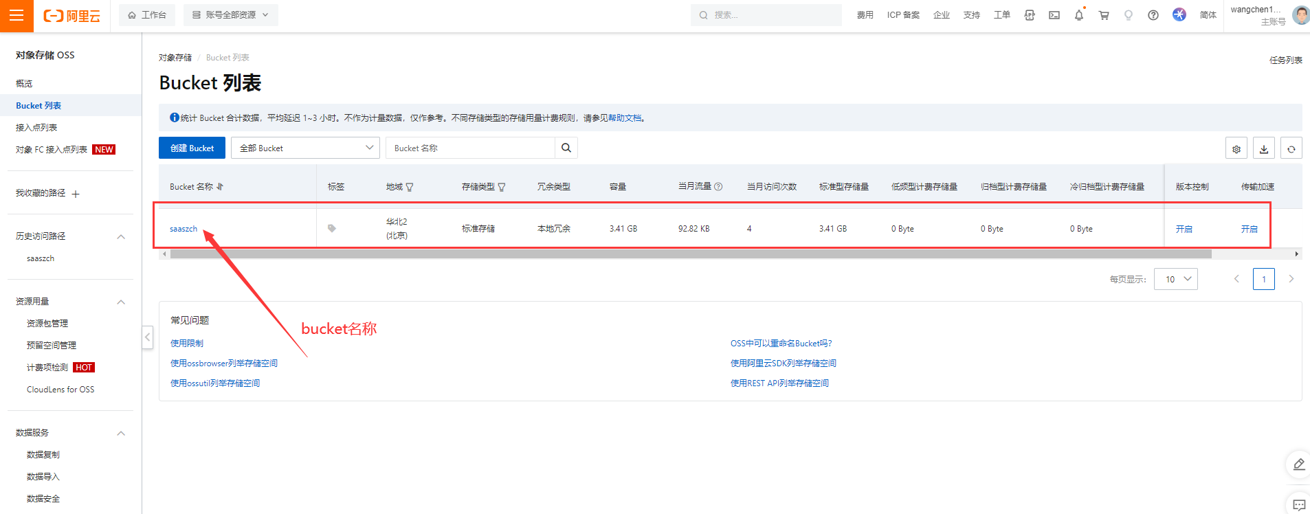Image resolution: width=1310 pixels, height=514 pixels.
Task: Open the Cloud Shell terminal icon
Action: point(1054,15)
